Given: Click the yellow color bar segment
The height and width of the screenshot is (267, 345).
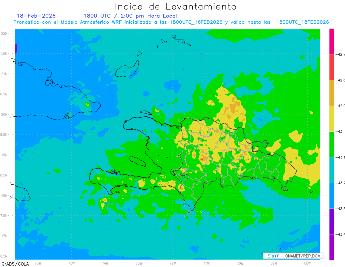Looking at the screenshot, I should (331, 118).
